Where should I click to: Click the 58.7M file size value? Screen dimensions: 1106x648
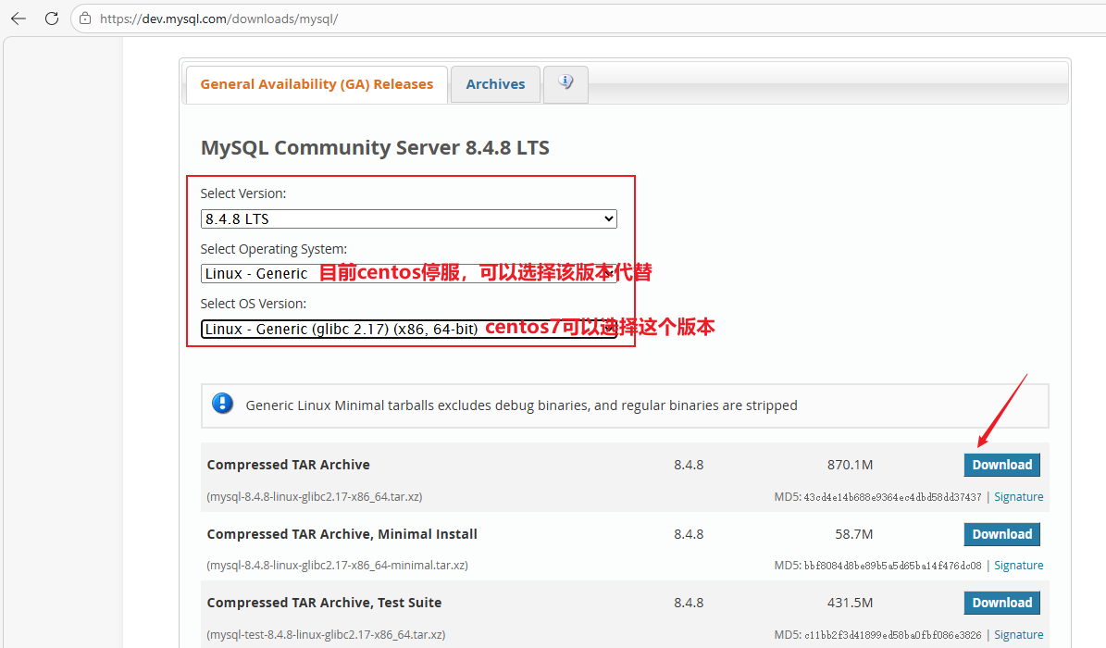coord(854,534)
